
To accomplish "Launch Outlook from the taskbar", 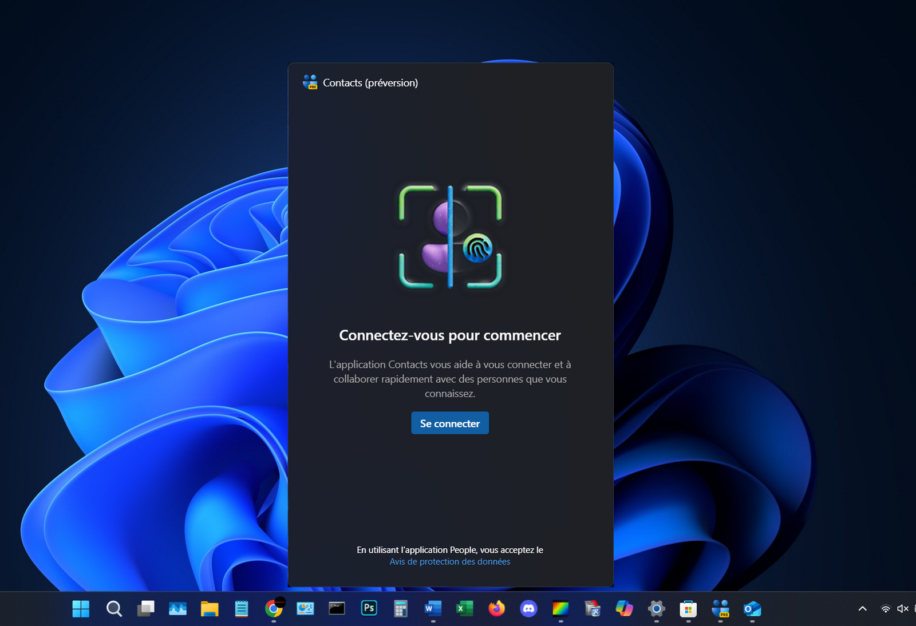I will (752, 609).
